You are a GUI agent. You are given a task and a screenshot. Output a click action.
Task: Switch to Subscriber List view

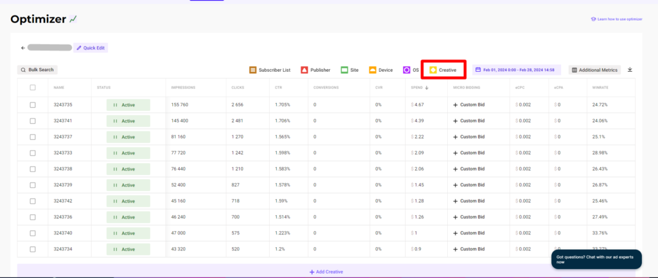coord(270,70)
